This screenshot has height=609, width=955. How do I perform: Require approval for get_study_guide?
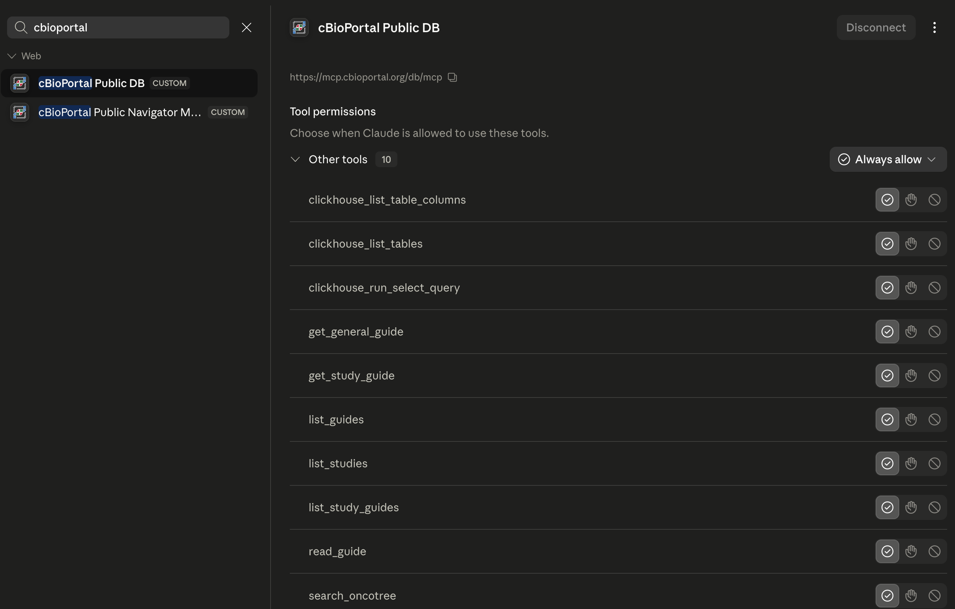tap(911, 376)
